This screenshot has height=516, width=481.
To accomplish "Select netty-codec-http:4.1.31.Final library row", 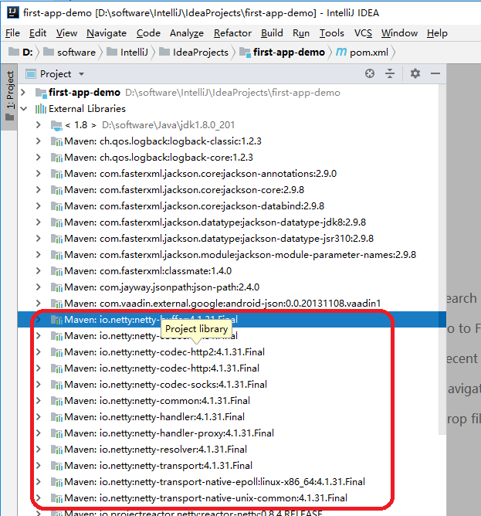I will (232, 368).
